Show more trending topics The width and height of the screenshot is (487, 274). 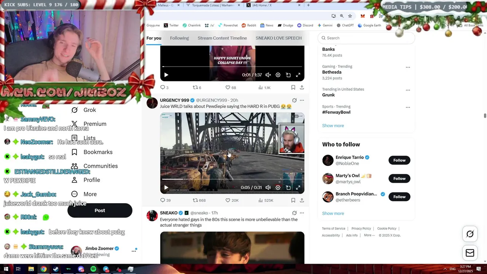coord(333,126)
